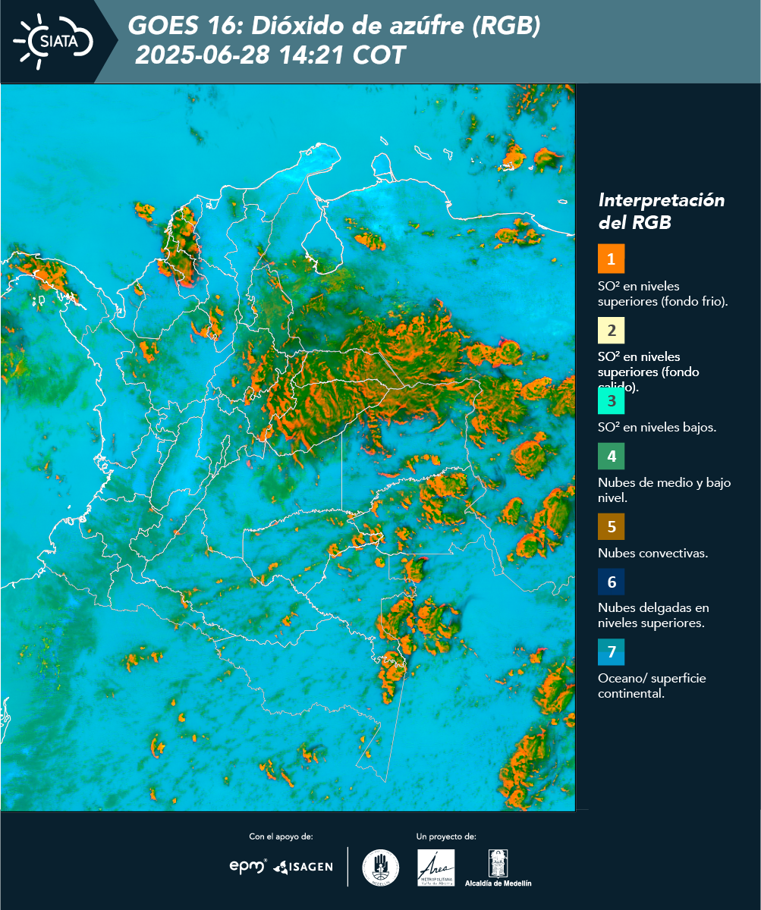
Task: Select the blue legend swatch numbered 7
Action: click(611, 652)
